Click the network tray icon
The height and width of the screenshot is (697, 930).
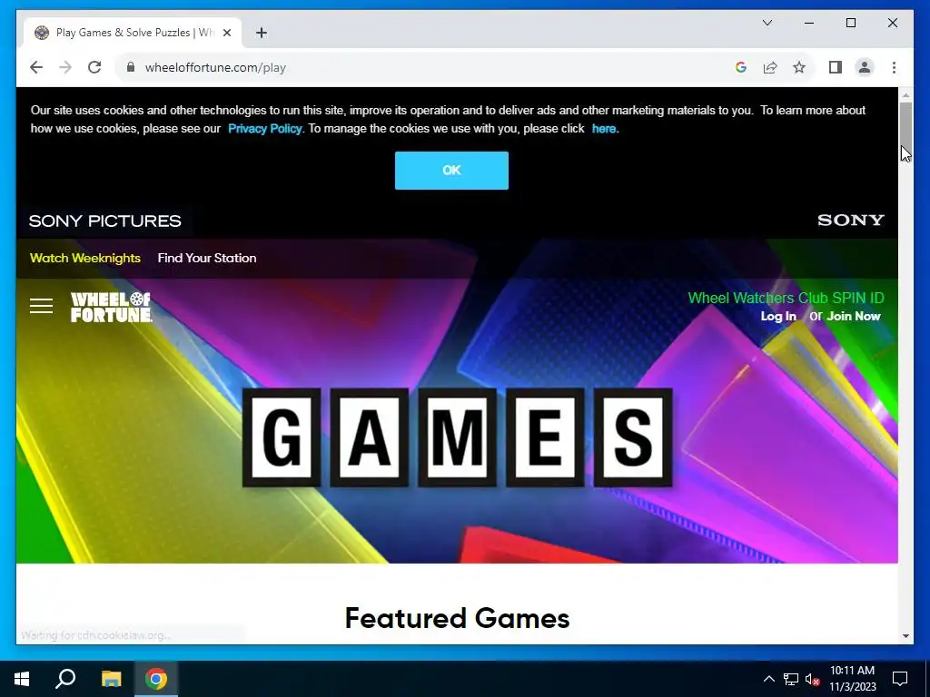[791, 679]
